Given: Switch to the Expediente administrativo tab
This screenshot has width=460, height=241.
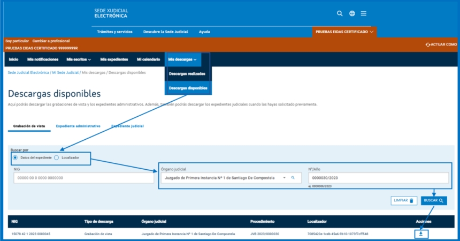Looking at the screenshot, I should pos(78,126).
